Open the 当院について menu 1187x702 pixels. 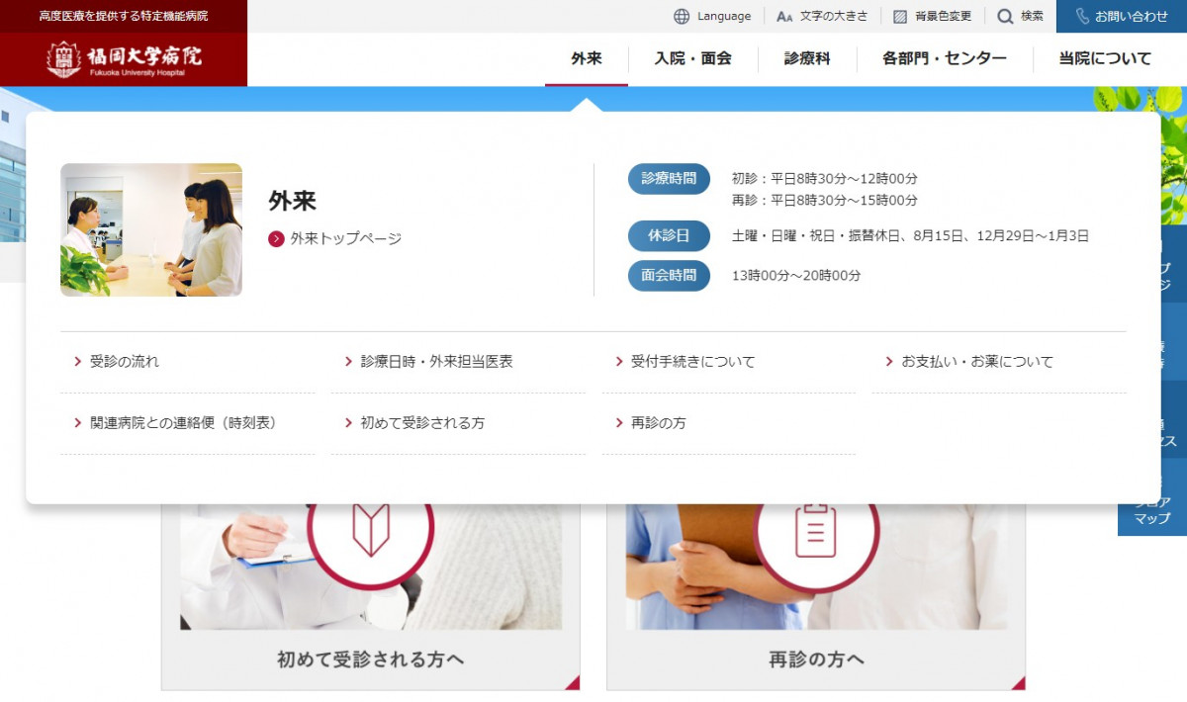[x=1105, y=59]
